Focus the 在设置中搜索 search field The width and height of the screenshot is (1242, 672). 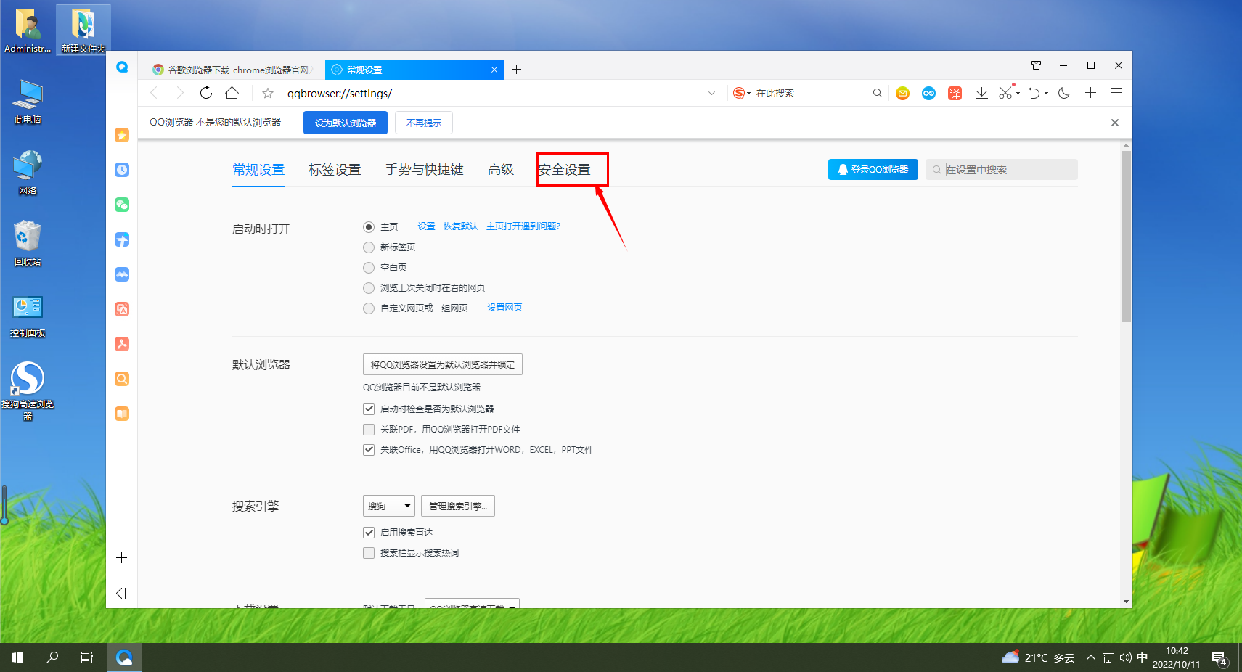(x=1002, y=169)
